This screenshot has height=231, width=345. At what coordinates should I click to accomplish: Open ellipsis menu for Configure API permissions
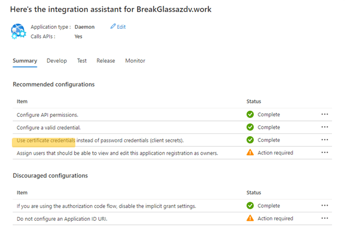point(325,114)
